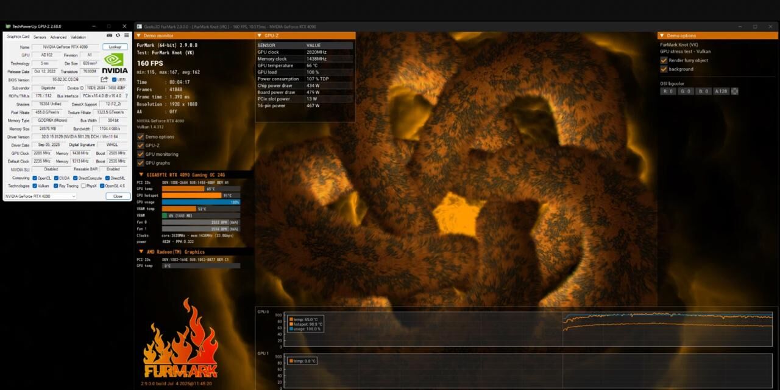
Task: Disable the GPU graphs checkbox
Action: tap(141, 163)
